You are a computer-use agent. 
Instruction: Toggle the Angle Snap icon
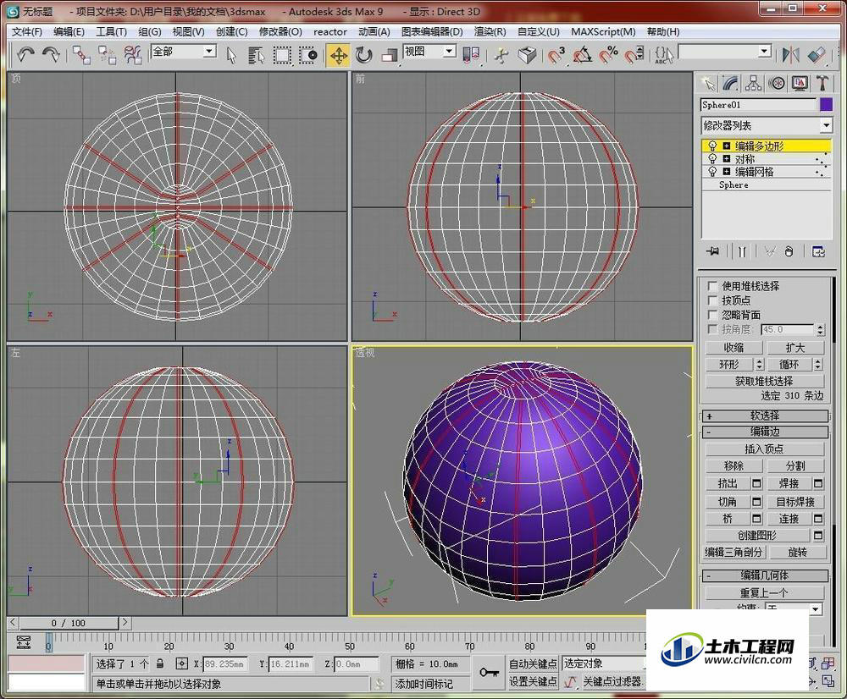pyautogui.click(x=583, y=55)
